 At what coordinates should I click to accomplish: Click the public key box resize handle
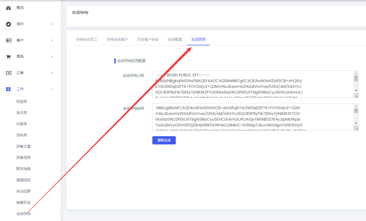(x=356, y=96)
